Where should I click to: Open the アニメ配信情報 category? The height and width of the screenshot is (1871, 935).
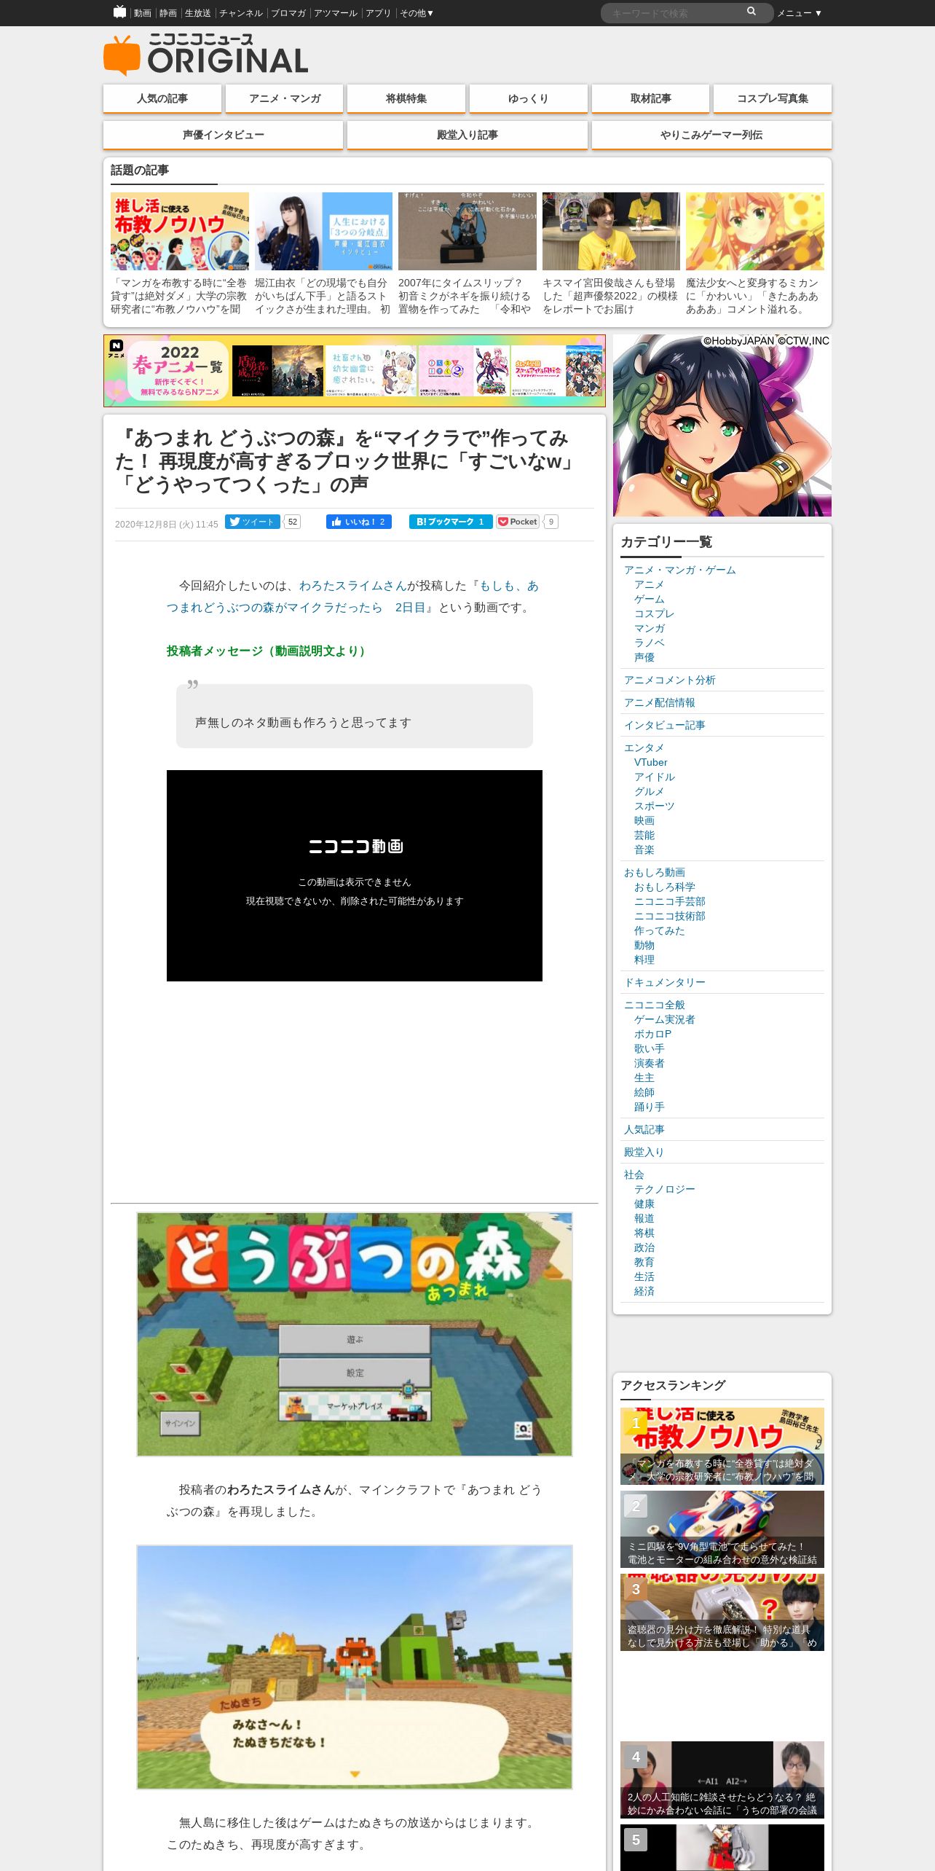pos(660,702)
